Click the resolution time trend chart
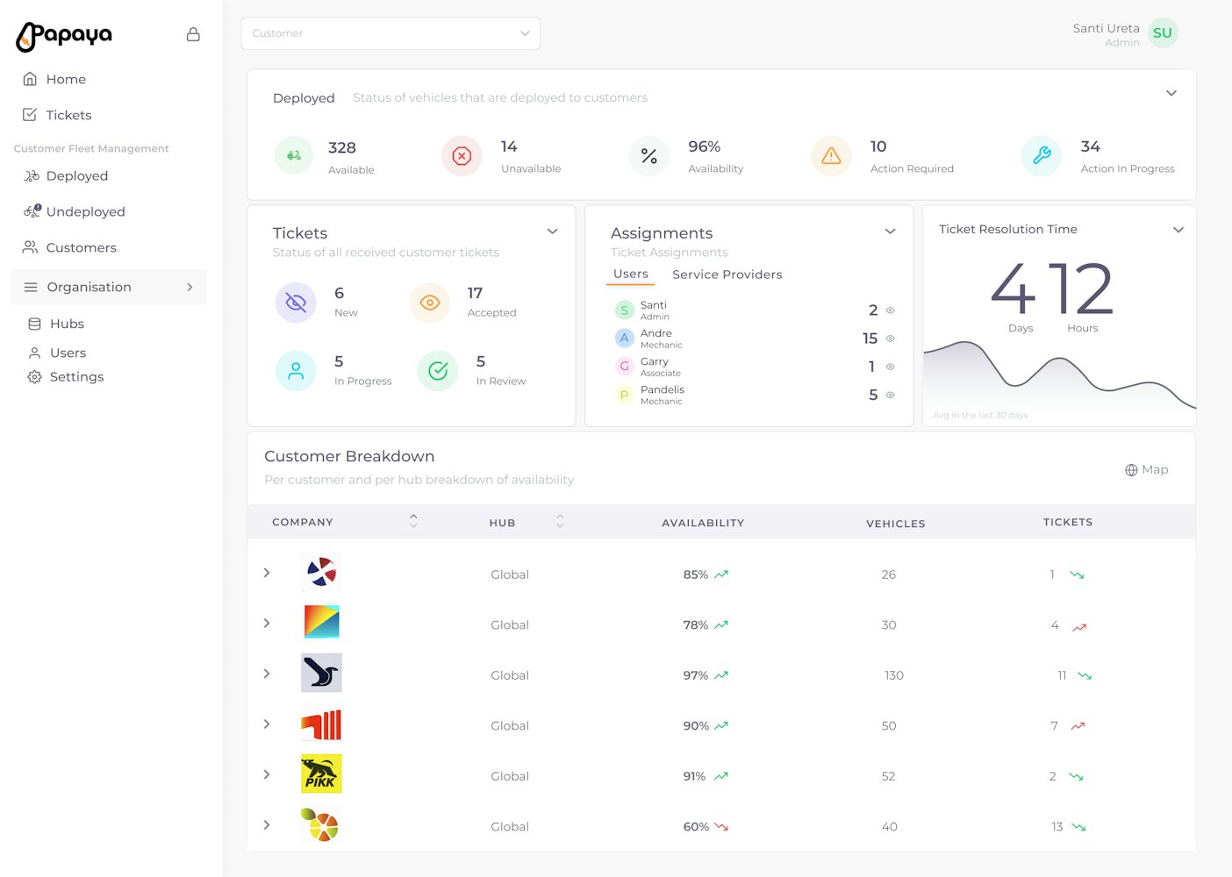 point(1059,381)
